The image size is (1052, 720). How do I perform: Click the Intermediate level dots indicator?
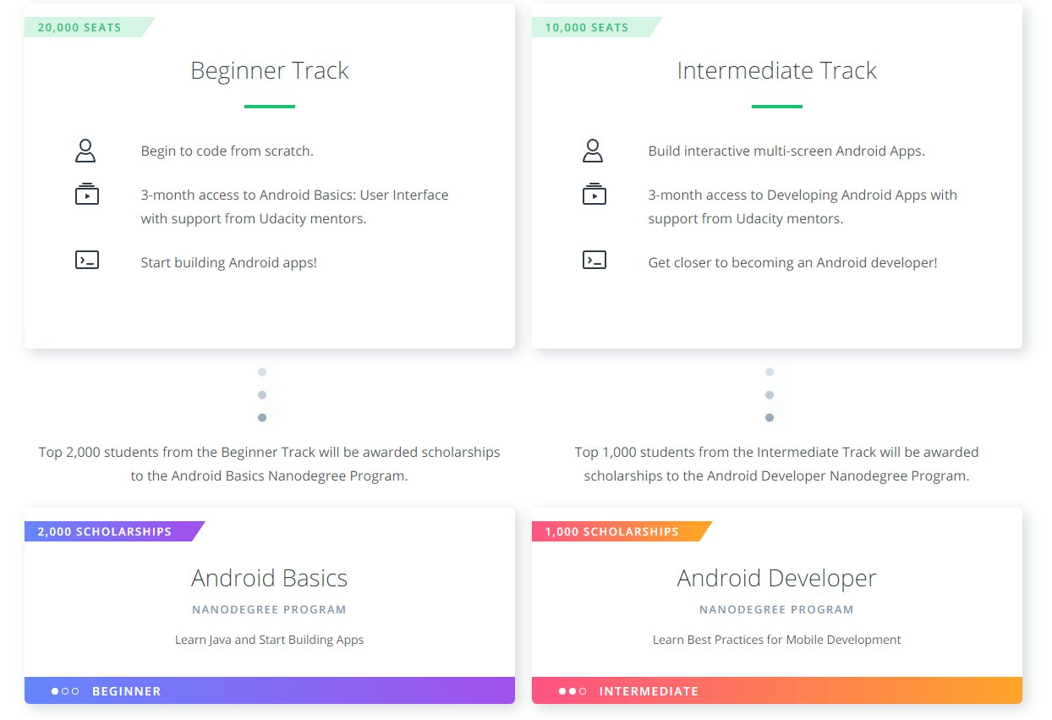[x=573, y=691]
